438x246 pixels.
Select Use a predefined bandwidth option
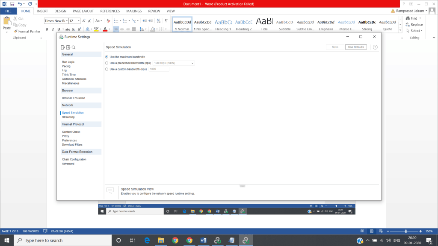(x=107, y=63)
